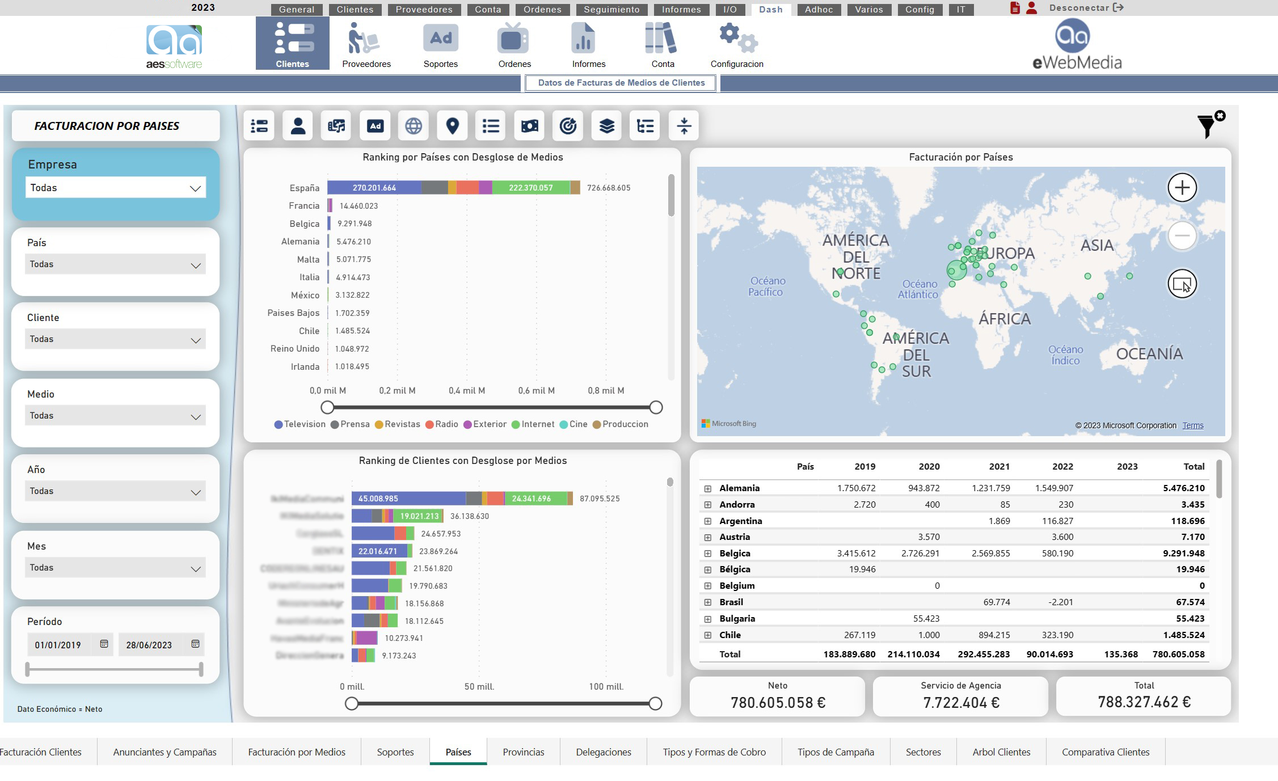Click the Período date slider right handle
The height and width of the screenshot is (781, 1278).
[201, 669]
